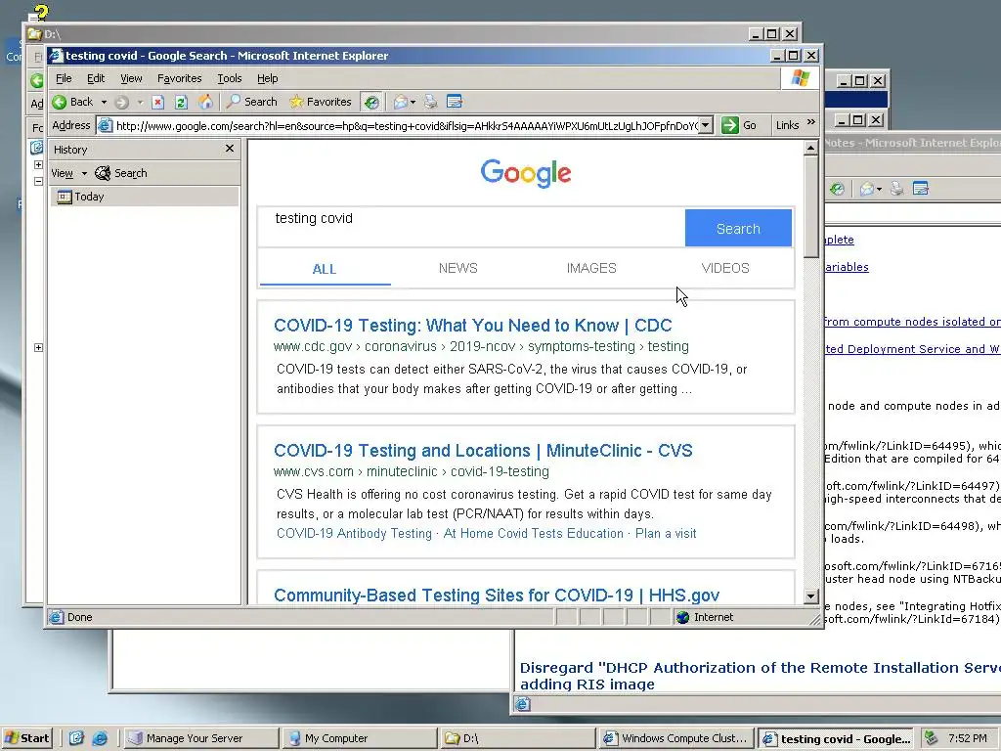The height and width of the screenshot is (751, 1001).
Task: Toggle the History pane toolbar icon
Action: [x=371, y=102]
